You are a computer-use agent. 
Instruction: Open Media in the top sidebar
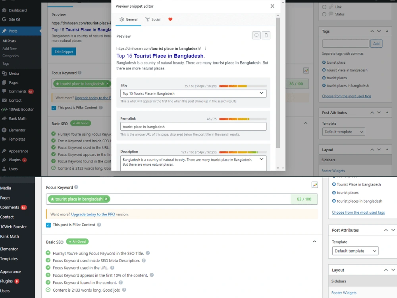tap(13, 74)
